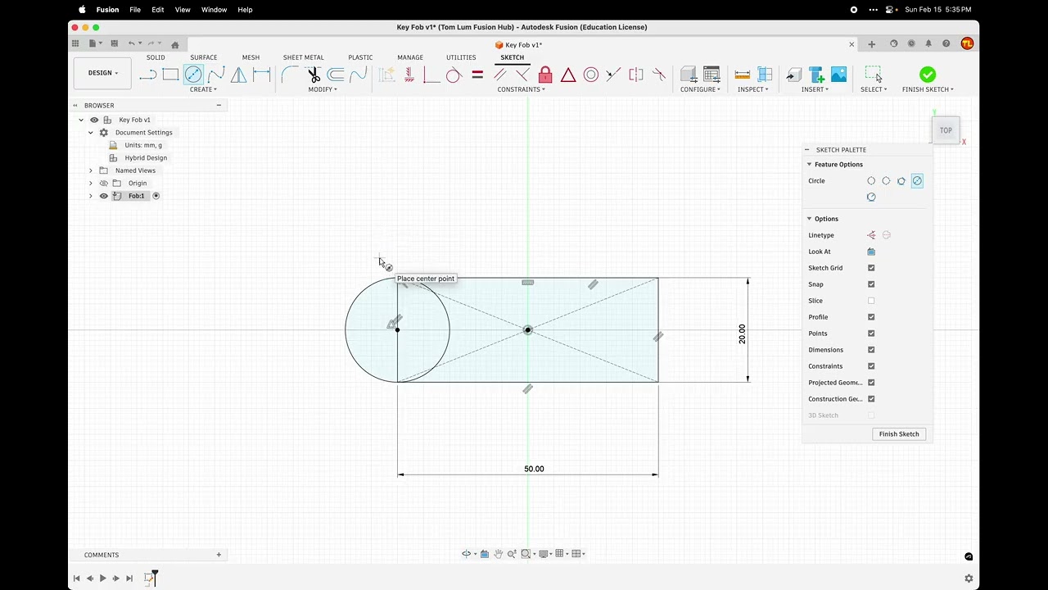Image resolution: width=1048 pixels, height=590 pixels.
Task: Select the highlighted Circle tool in toolbar
Action: tap(193, 75)
